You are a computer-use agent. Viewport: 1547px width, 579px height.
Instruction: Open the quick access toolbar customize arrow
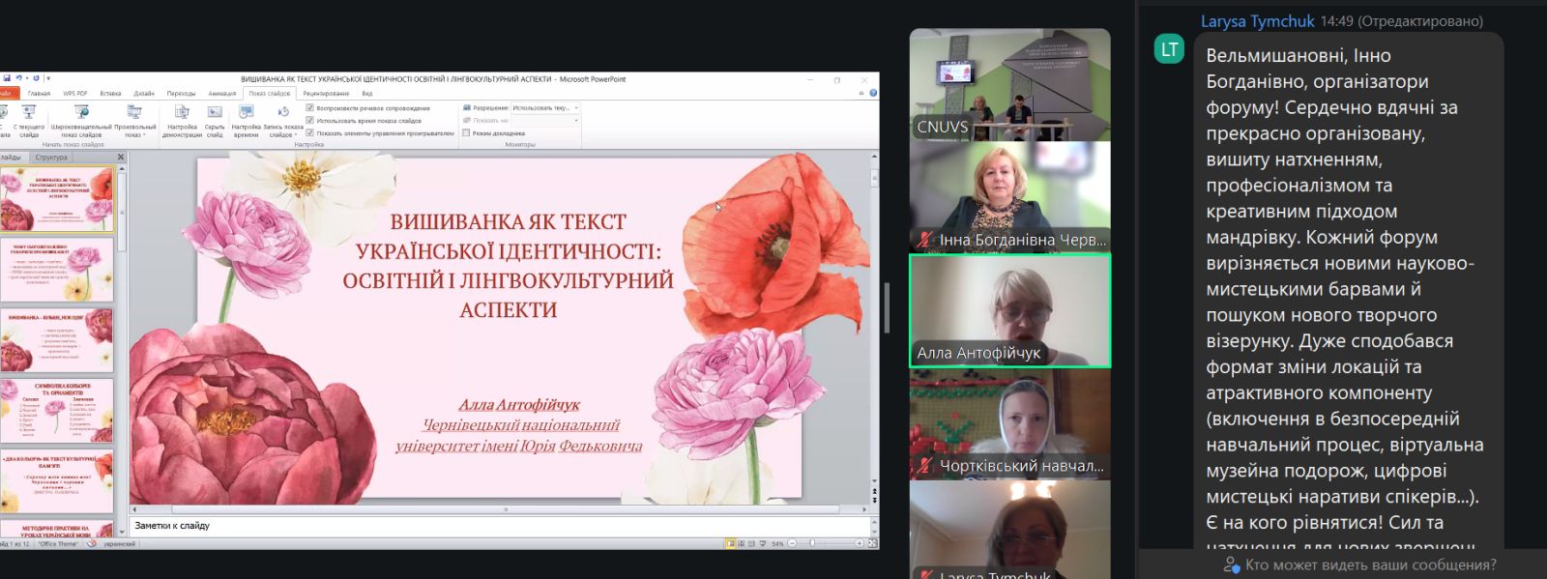click(x=48, y=78)
